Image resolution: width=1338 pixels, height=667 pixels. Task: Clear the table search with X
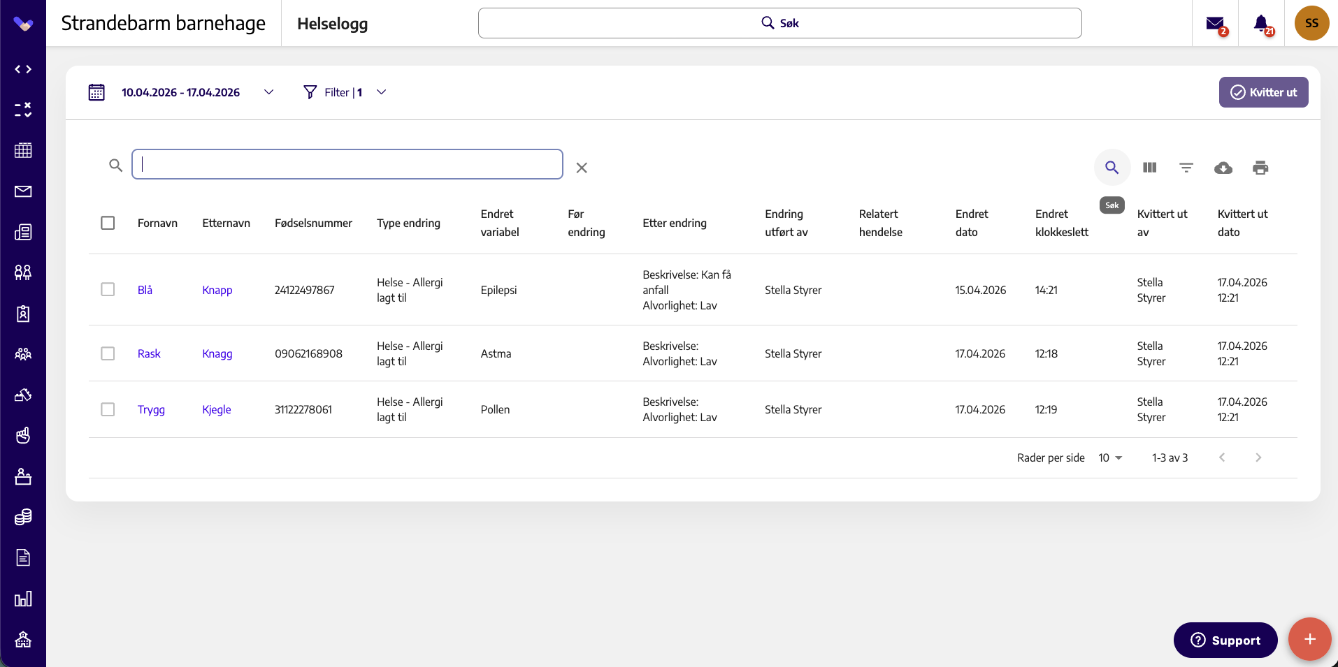click(582, 168)
